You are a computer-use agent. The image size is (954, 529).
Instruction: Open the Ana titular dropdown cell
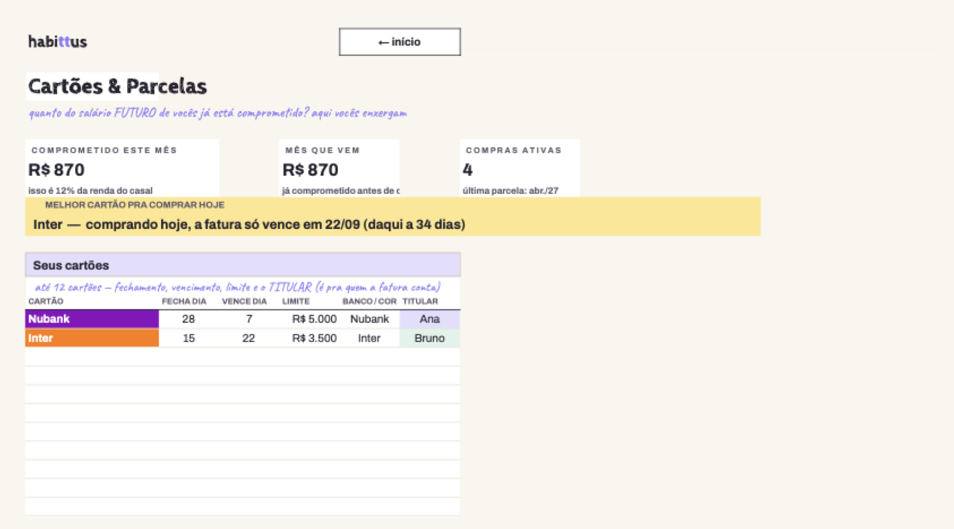[x=430, y=319]
